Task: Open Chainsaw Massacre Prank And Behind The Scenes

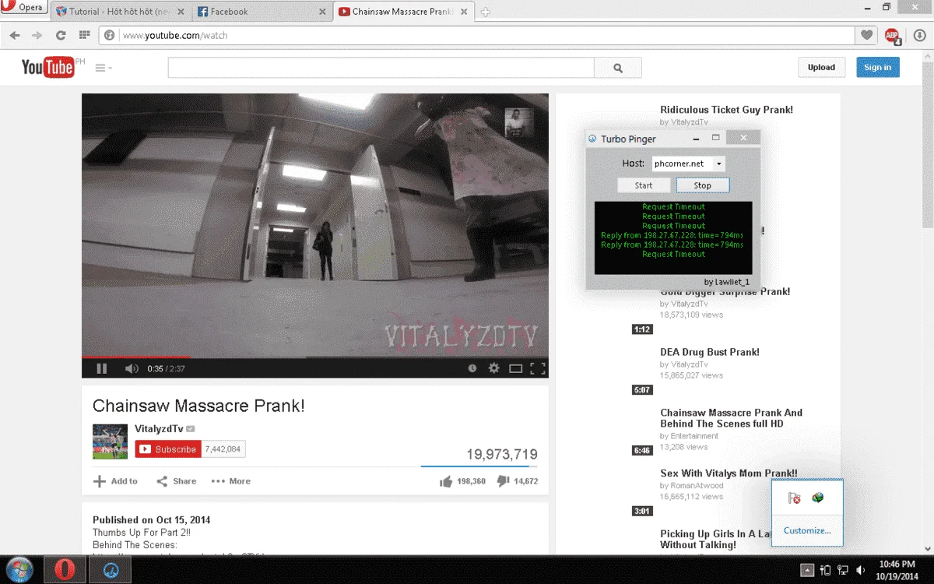Action: point(731,418)
